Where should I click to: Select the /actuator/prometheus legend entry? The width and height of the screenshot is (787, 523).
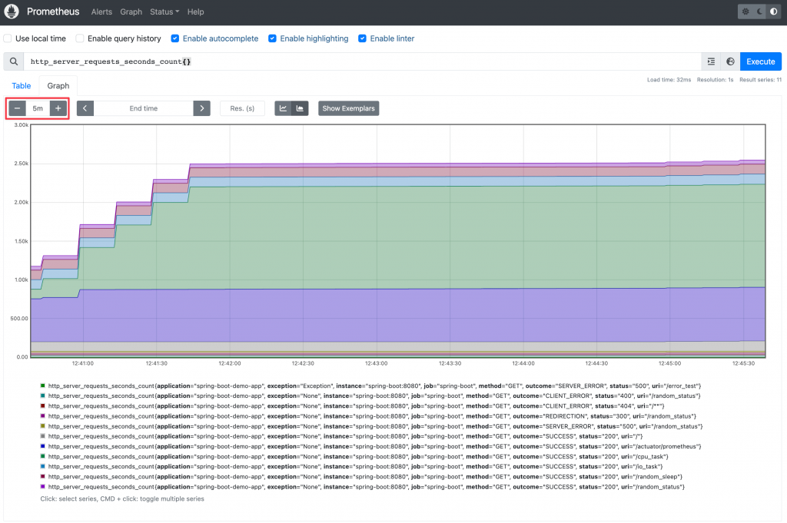(370, 446)
